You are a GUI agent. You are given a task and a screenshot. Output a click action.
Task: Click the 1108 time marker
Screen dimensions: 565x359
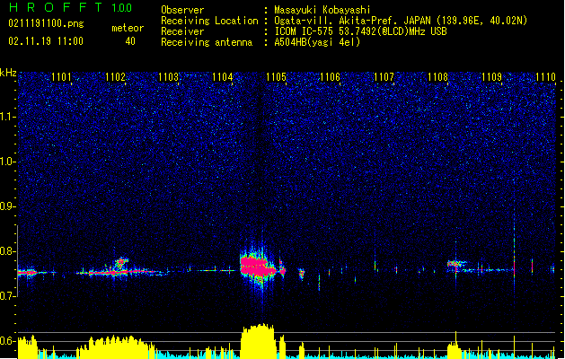coord(437,77)
